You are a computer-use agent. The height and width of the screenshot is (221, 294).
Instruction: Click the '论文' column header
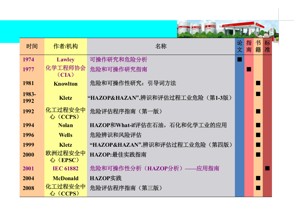(x=239, y=46)
